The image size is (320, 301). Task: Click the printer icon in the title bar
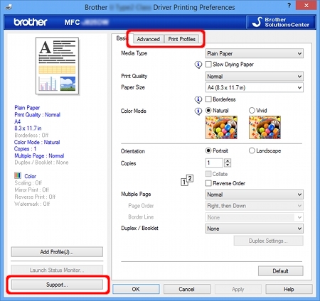tap(9, 7)
